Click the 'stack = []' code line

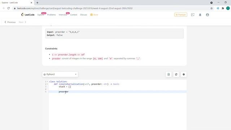click(65, 87)
